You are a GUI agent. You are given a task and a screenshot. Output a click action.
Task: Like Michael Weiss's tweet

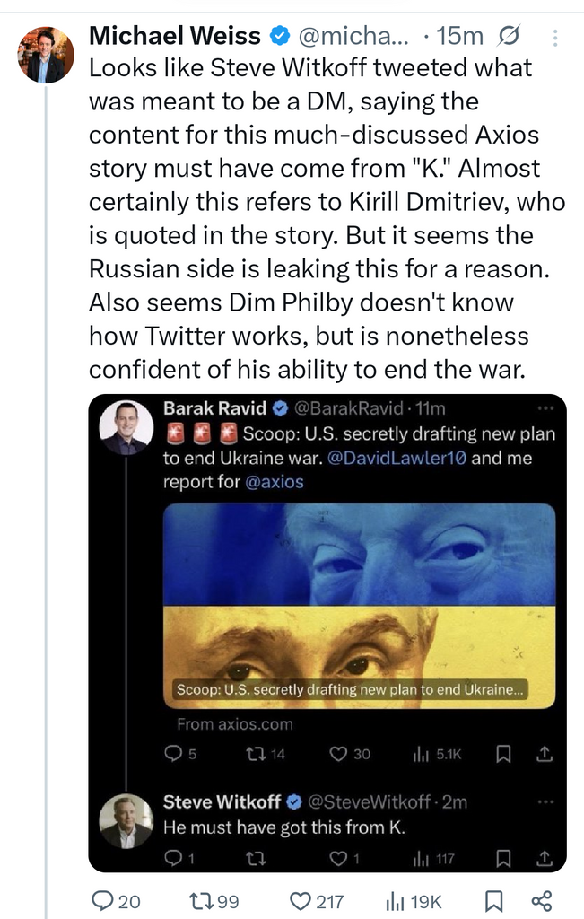pyautogui.click(x=301, y=900)
